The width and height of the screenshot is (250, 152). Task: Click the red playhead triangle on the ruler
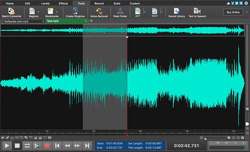[x=127, y=135]
